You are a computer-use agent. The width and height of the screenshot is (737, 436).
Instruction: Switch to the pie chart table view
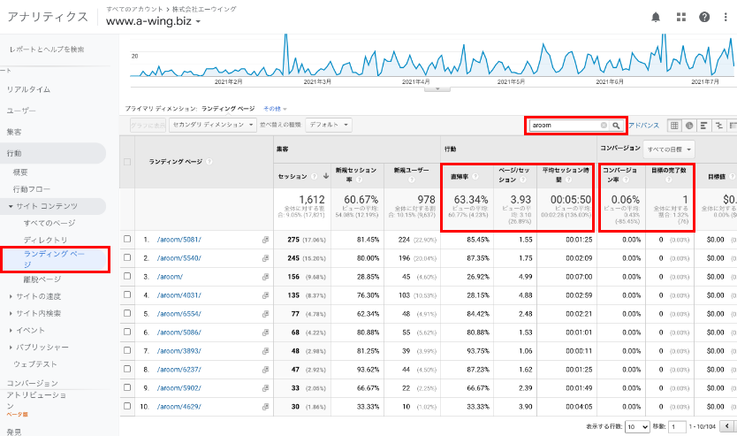689,126
